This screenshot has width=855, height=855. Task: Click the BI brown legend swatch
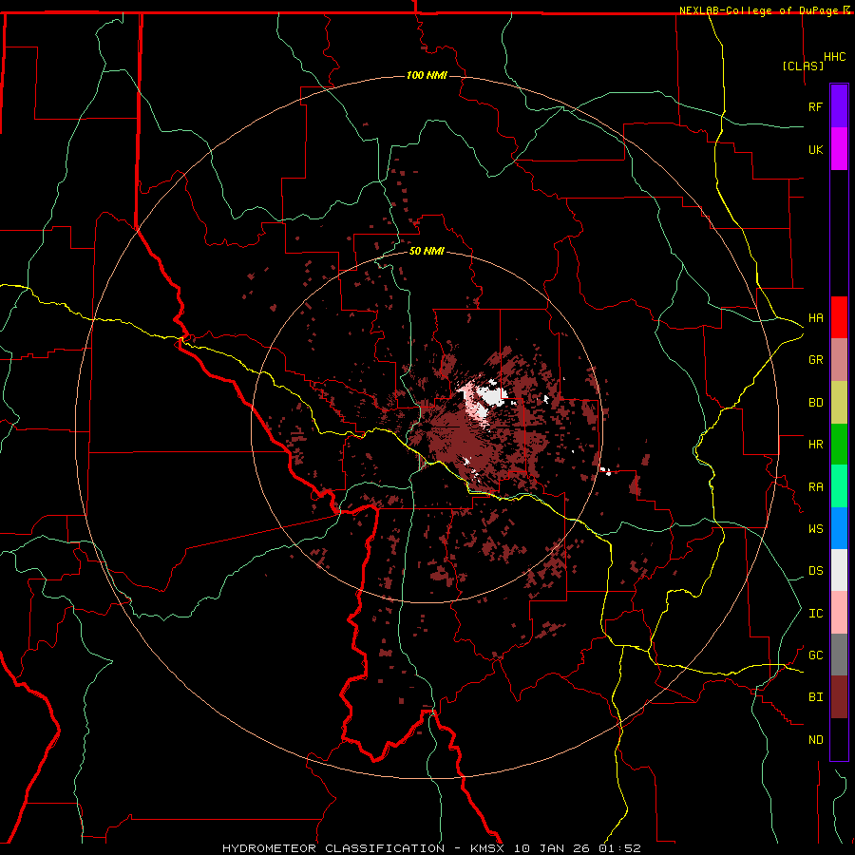tap(839, 697)
